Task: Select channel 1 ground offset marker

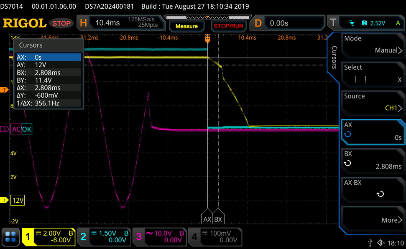Action: click(4, 200)
